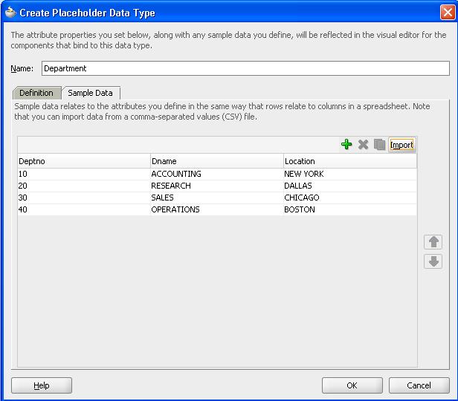Click the OK button
The height and width of the screenshot is (401, 458).
click(x=352, y=385)
